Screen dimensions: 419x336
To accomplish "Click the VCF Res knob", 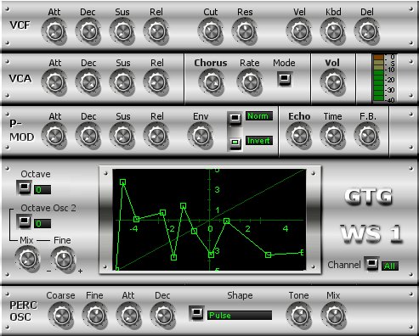I will pyautogui.click(x=245, y=31).
